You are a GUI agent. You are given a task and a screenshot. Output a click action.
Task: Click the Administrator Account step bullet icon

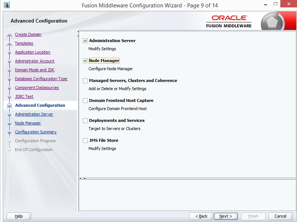(x=9, y=61)
